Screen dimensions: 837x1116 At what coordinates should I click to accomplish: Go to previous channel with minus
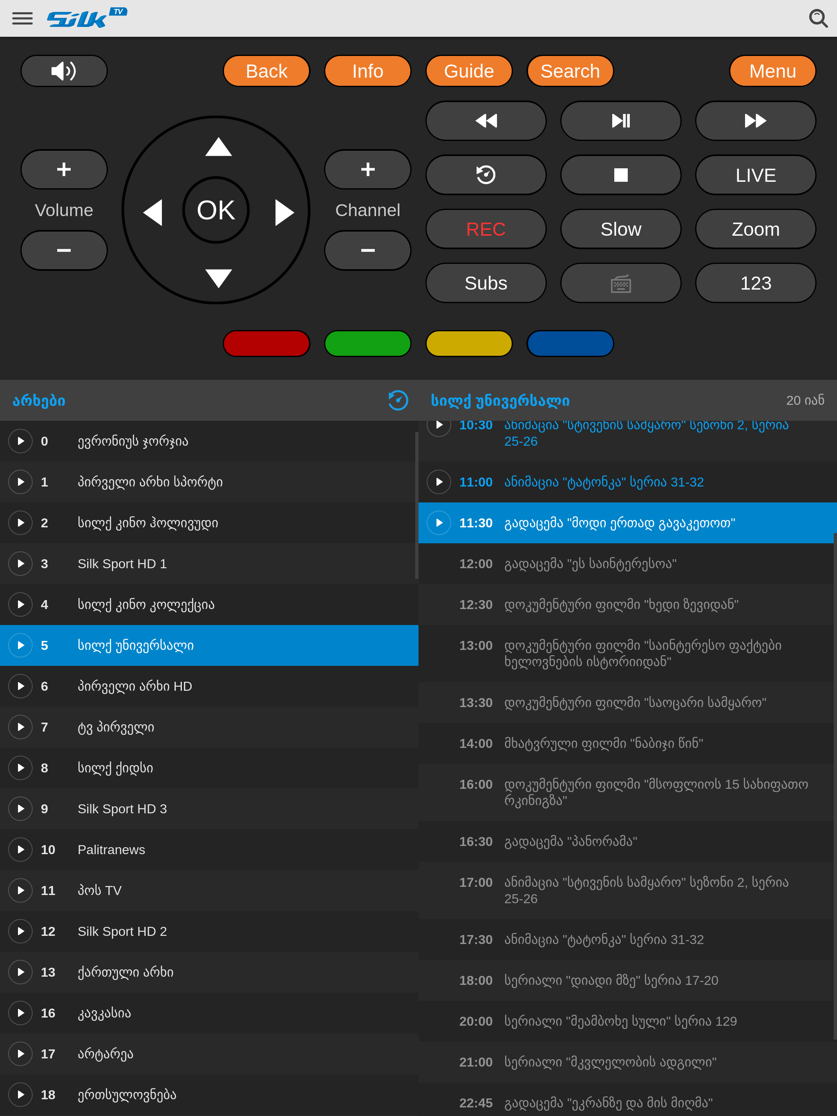[x=367, y=250]
